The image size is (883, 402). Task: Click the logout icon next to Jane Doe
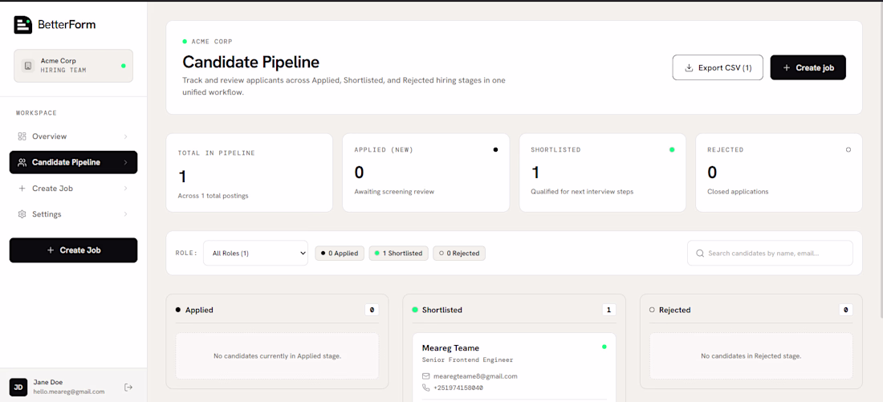click(x=128, y=387)
